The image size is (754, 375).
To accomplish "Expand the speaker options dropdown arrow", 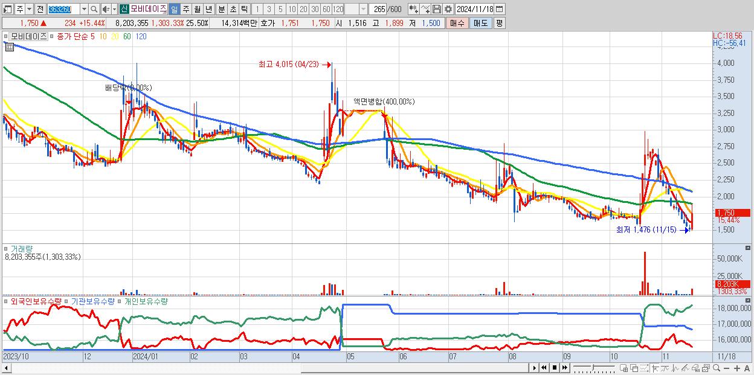I will click(x=114, y=9).
